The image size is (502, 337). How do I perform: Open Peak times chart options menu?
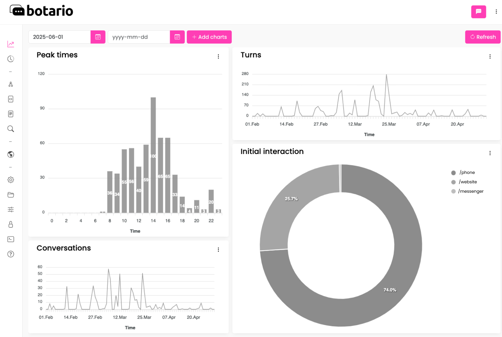click(218, 56)
